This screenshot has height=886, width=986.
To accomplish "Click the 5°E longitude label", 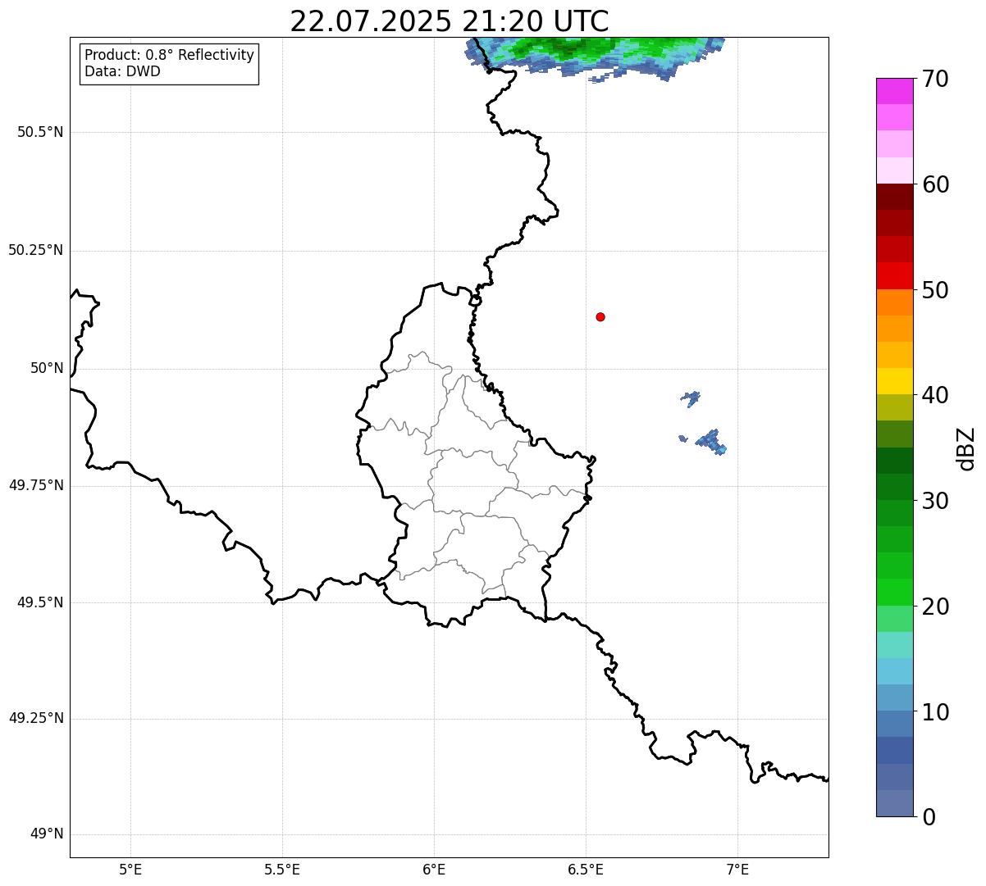I will point(130,869).
